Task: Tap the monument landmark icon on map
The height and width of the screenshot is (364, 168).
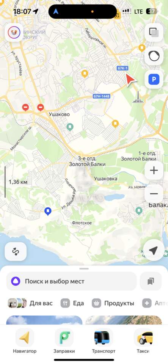Action: (138, 97)
